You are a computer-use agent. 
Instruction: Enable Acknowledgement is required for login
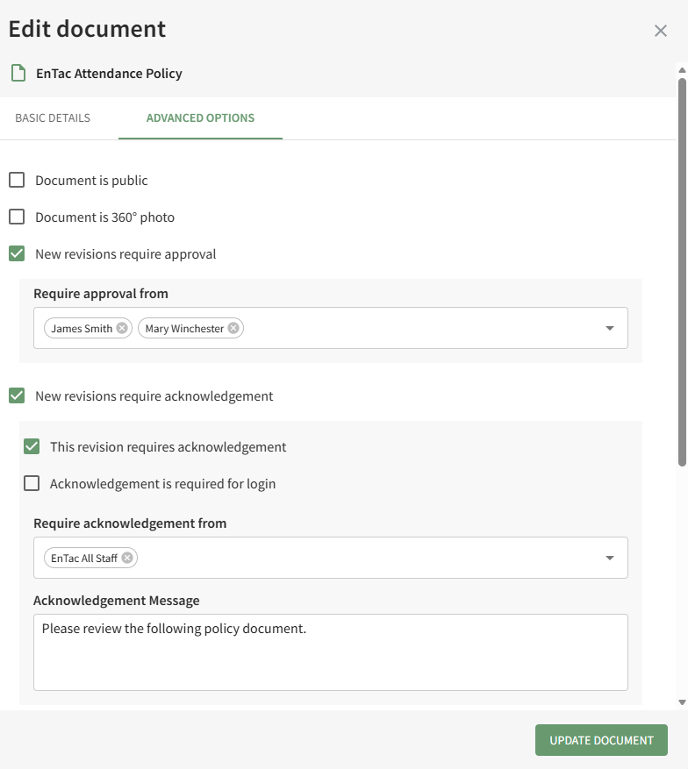tap(32, 484)
